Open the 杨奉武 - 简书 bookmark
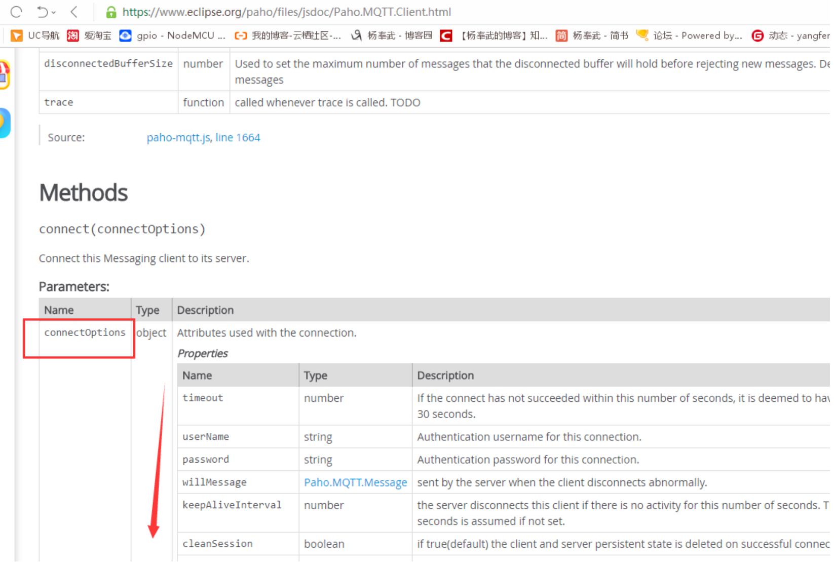834x562 pixels. click(592, 35)
